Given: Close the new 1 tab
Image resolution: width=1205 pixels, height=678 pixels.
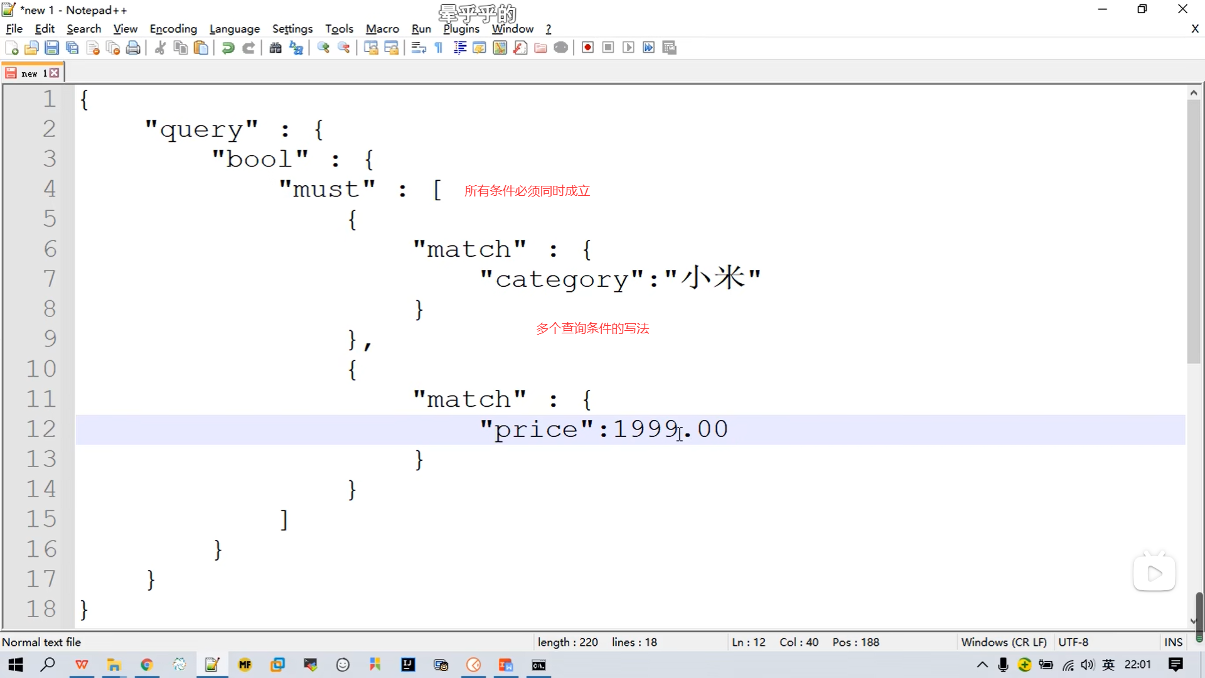Looking at the screenshot, I should coord(55,73).
